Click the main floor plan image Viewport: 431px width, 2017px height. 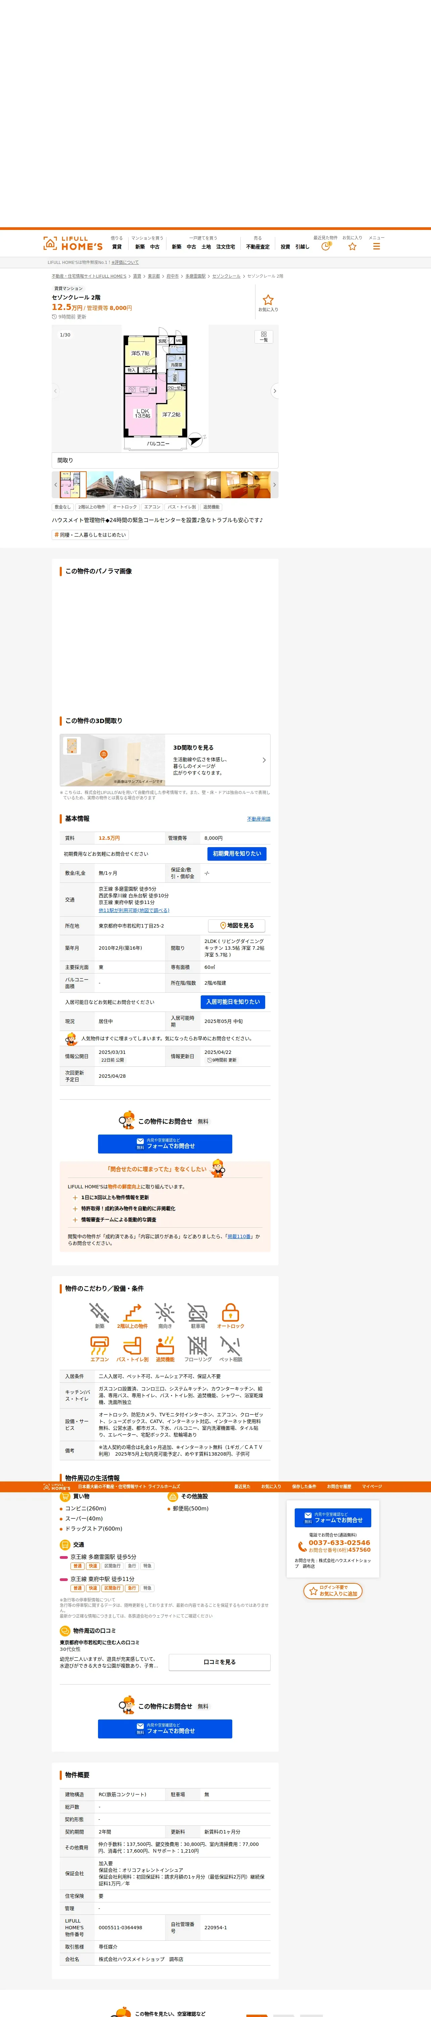tap(165, 389)
